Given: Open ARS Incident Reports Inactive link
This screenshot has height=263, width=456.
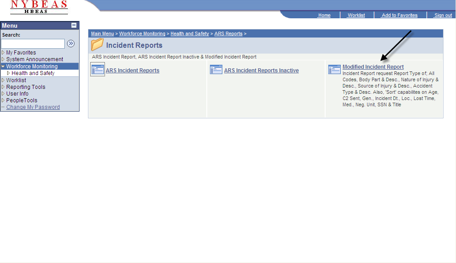Looking at the screenshot, I should click(261, 71).
